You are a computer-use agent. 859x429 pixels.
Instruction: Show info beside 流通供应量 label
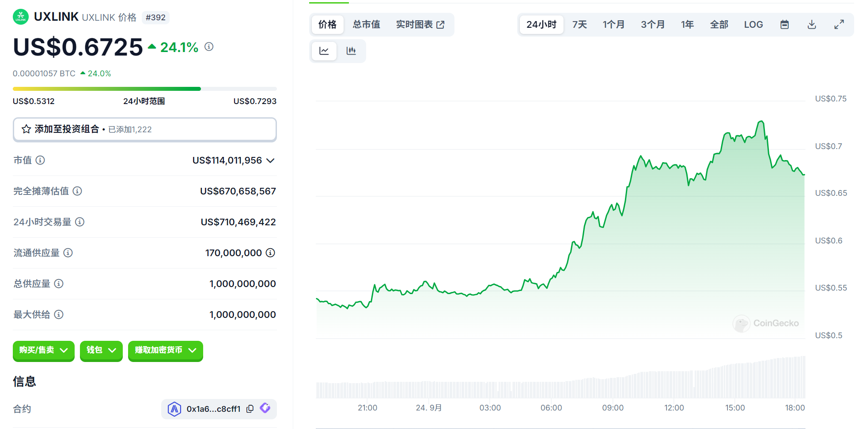(68, 253)
